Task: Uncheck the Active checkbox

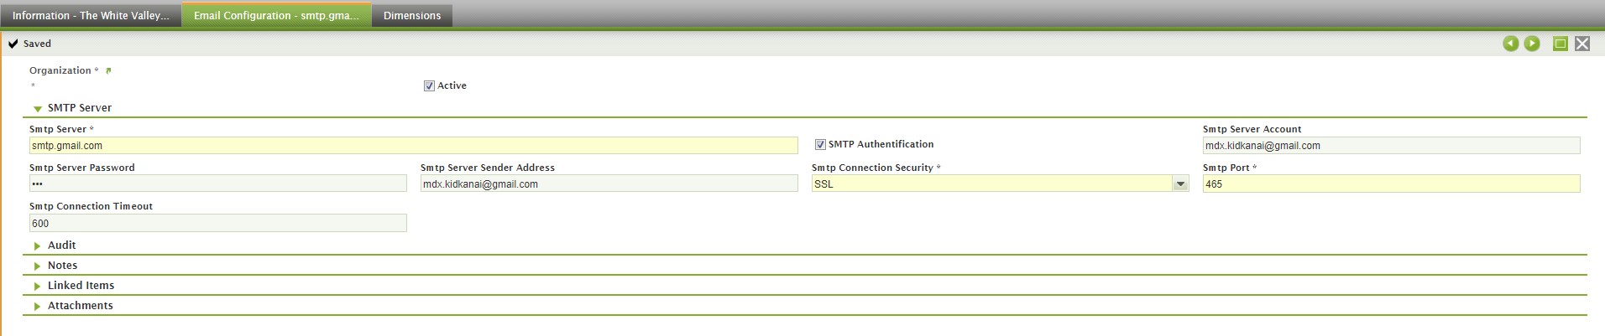Action: click(430, 85)
